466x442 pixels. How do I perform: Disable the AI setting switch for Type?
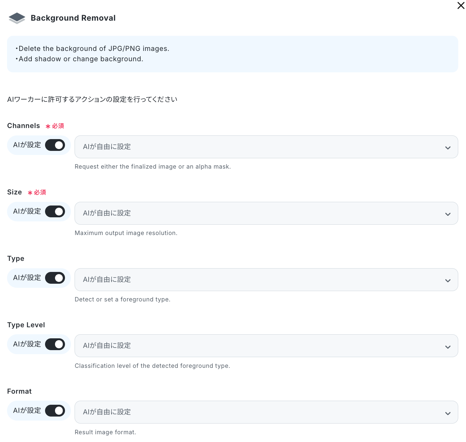[x=55, y=278]
